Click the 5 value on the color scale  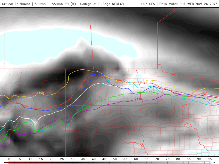(20, 159)
